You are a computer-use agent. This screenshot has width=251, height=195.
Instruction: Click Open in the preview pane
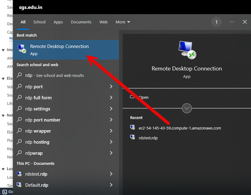pyautogui.click(x=143, y=97)
